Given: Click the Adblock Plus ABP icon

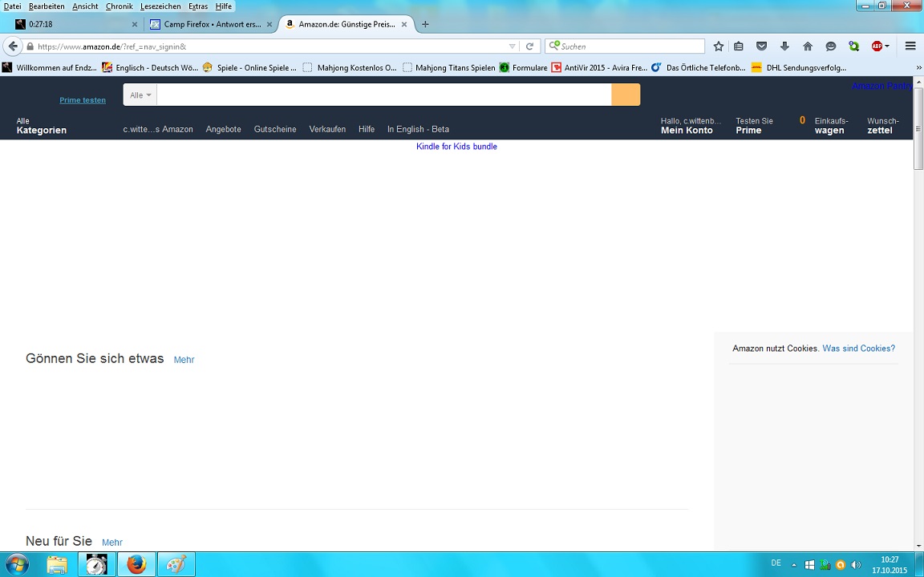Looking at the screenshot, I should (x=877, y=46).
